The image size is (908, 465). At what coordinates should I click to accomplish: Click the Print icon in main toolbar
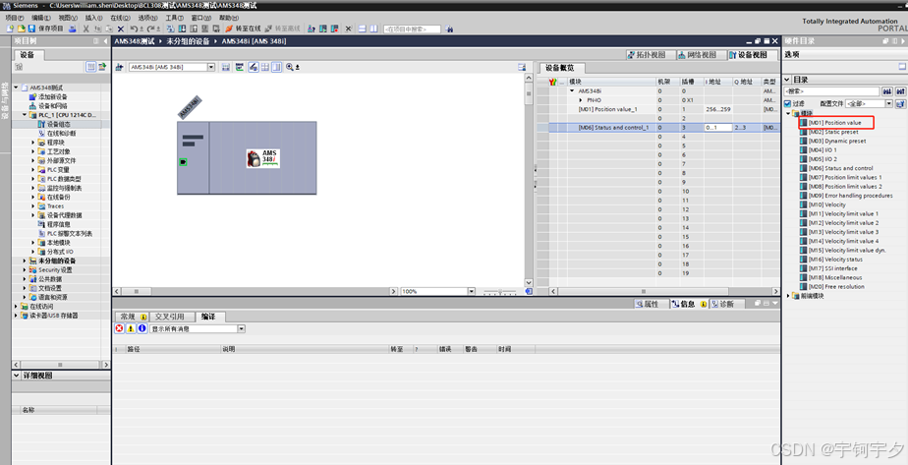coord(73,29)
